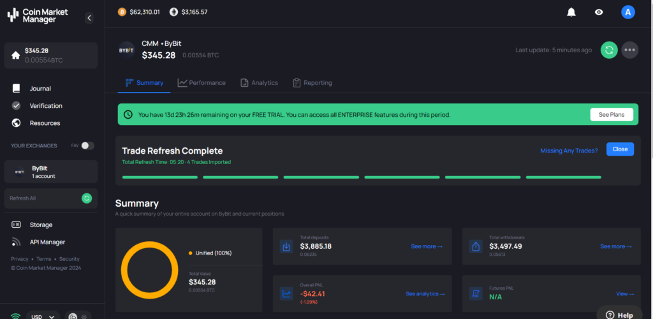Open the Resources page
The height and width of the screenshot is (319, 653).
click(45, 123)
